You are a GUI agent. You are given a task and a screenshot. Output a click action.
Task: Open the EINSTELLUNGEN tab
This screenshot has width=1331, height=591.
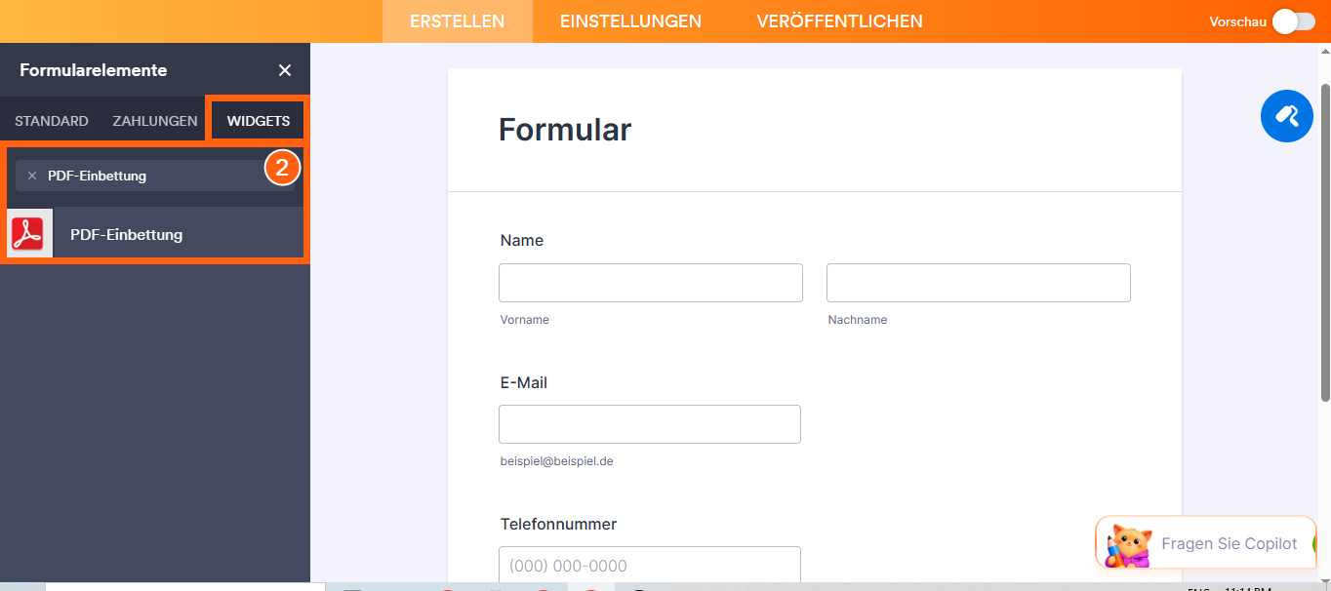coord(630,21)
